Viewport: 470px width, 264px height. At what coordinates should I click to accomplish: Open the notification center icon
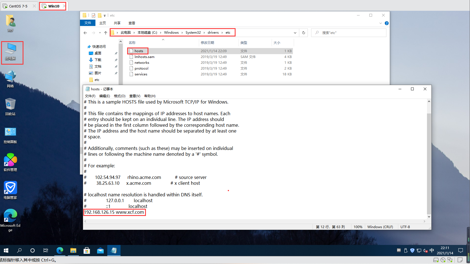[460, 250]
